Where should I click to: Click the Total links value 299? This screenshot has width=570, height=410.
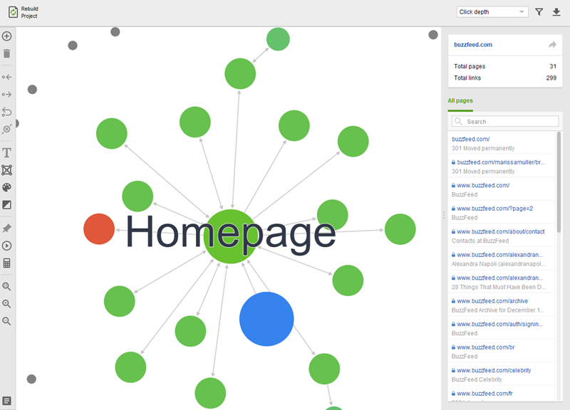click(x=551, y=78)
